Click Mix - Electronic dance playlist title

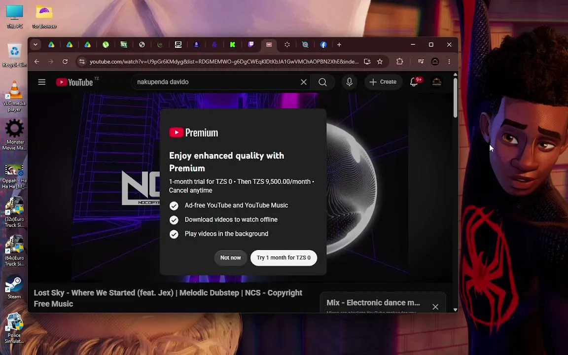click(373, 302)
